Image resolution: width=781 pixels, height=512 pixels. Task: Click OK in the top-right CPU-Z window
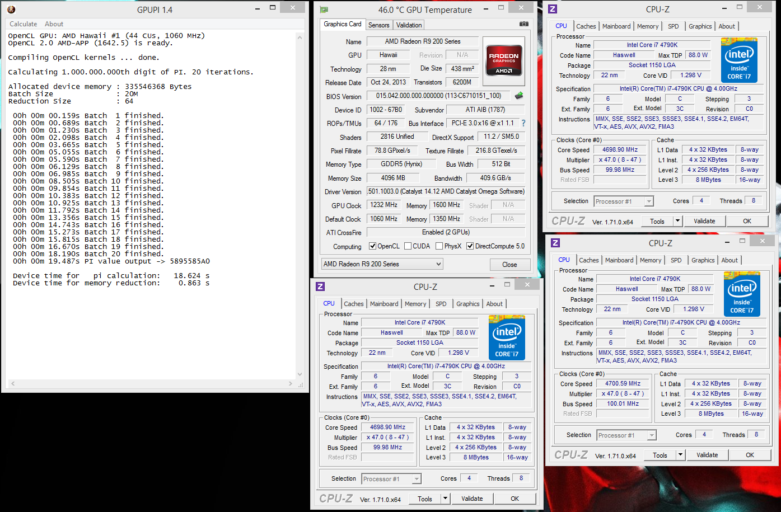click(747, 221)
